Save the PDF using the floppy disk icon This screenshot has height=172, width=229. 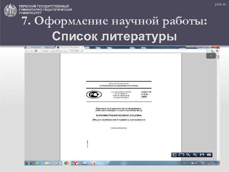point(202,155)
